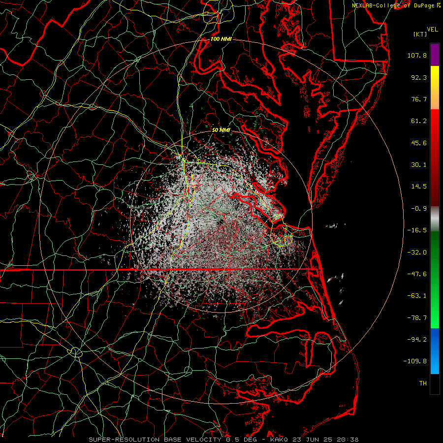Pick the gray near-zero band on velocity scale
This screenshot has width=443, height=443.
pyautogui.click(x=435, y=219)
